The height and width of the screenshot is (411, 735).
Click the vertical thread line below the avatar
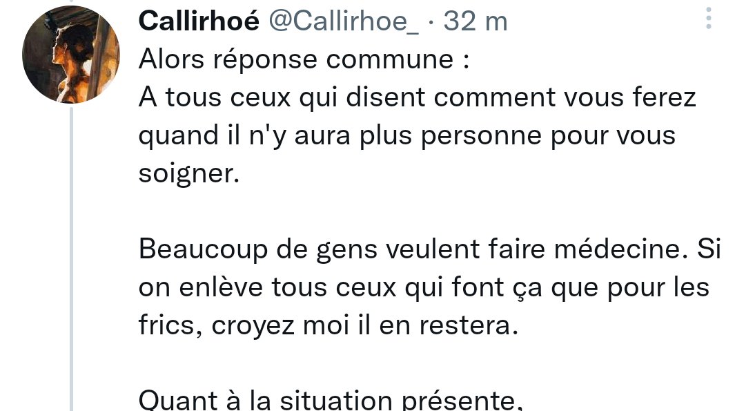pyautogui.click(x=71, y=259)
